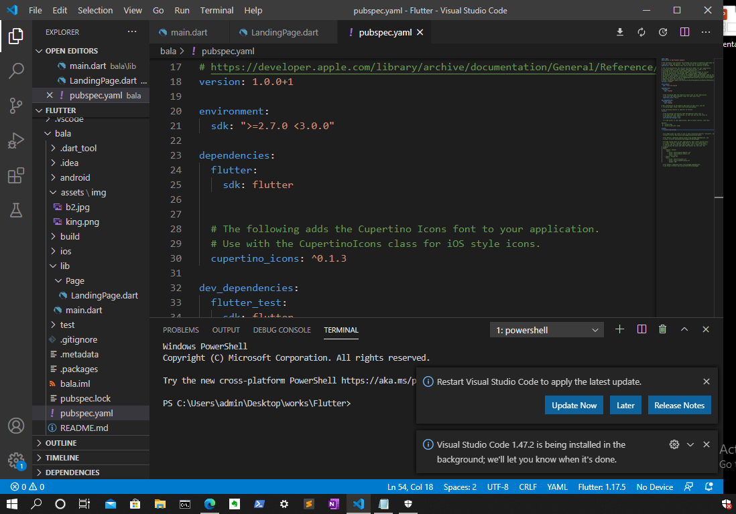Click the Upgrade Packages refresh icon
This screenshot has height=514, width=736.
[641, 32]
